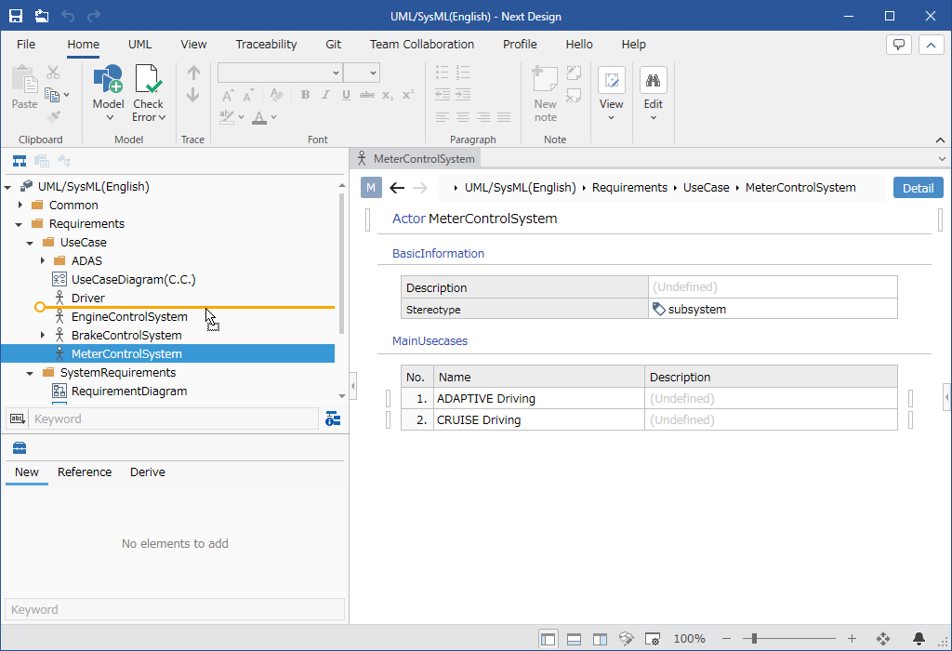This screenshot has height=651, width=952.
Task: Select UseCaseDiagram(C.C.) in the tree
Action: point(134,279)
